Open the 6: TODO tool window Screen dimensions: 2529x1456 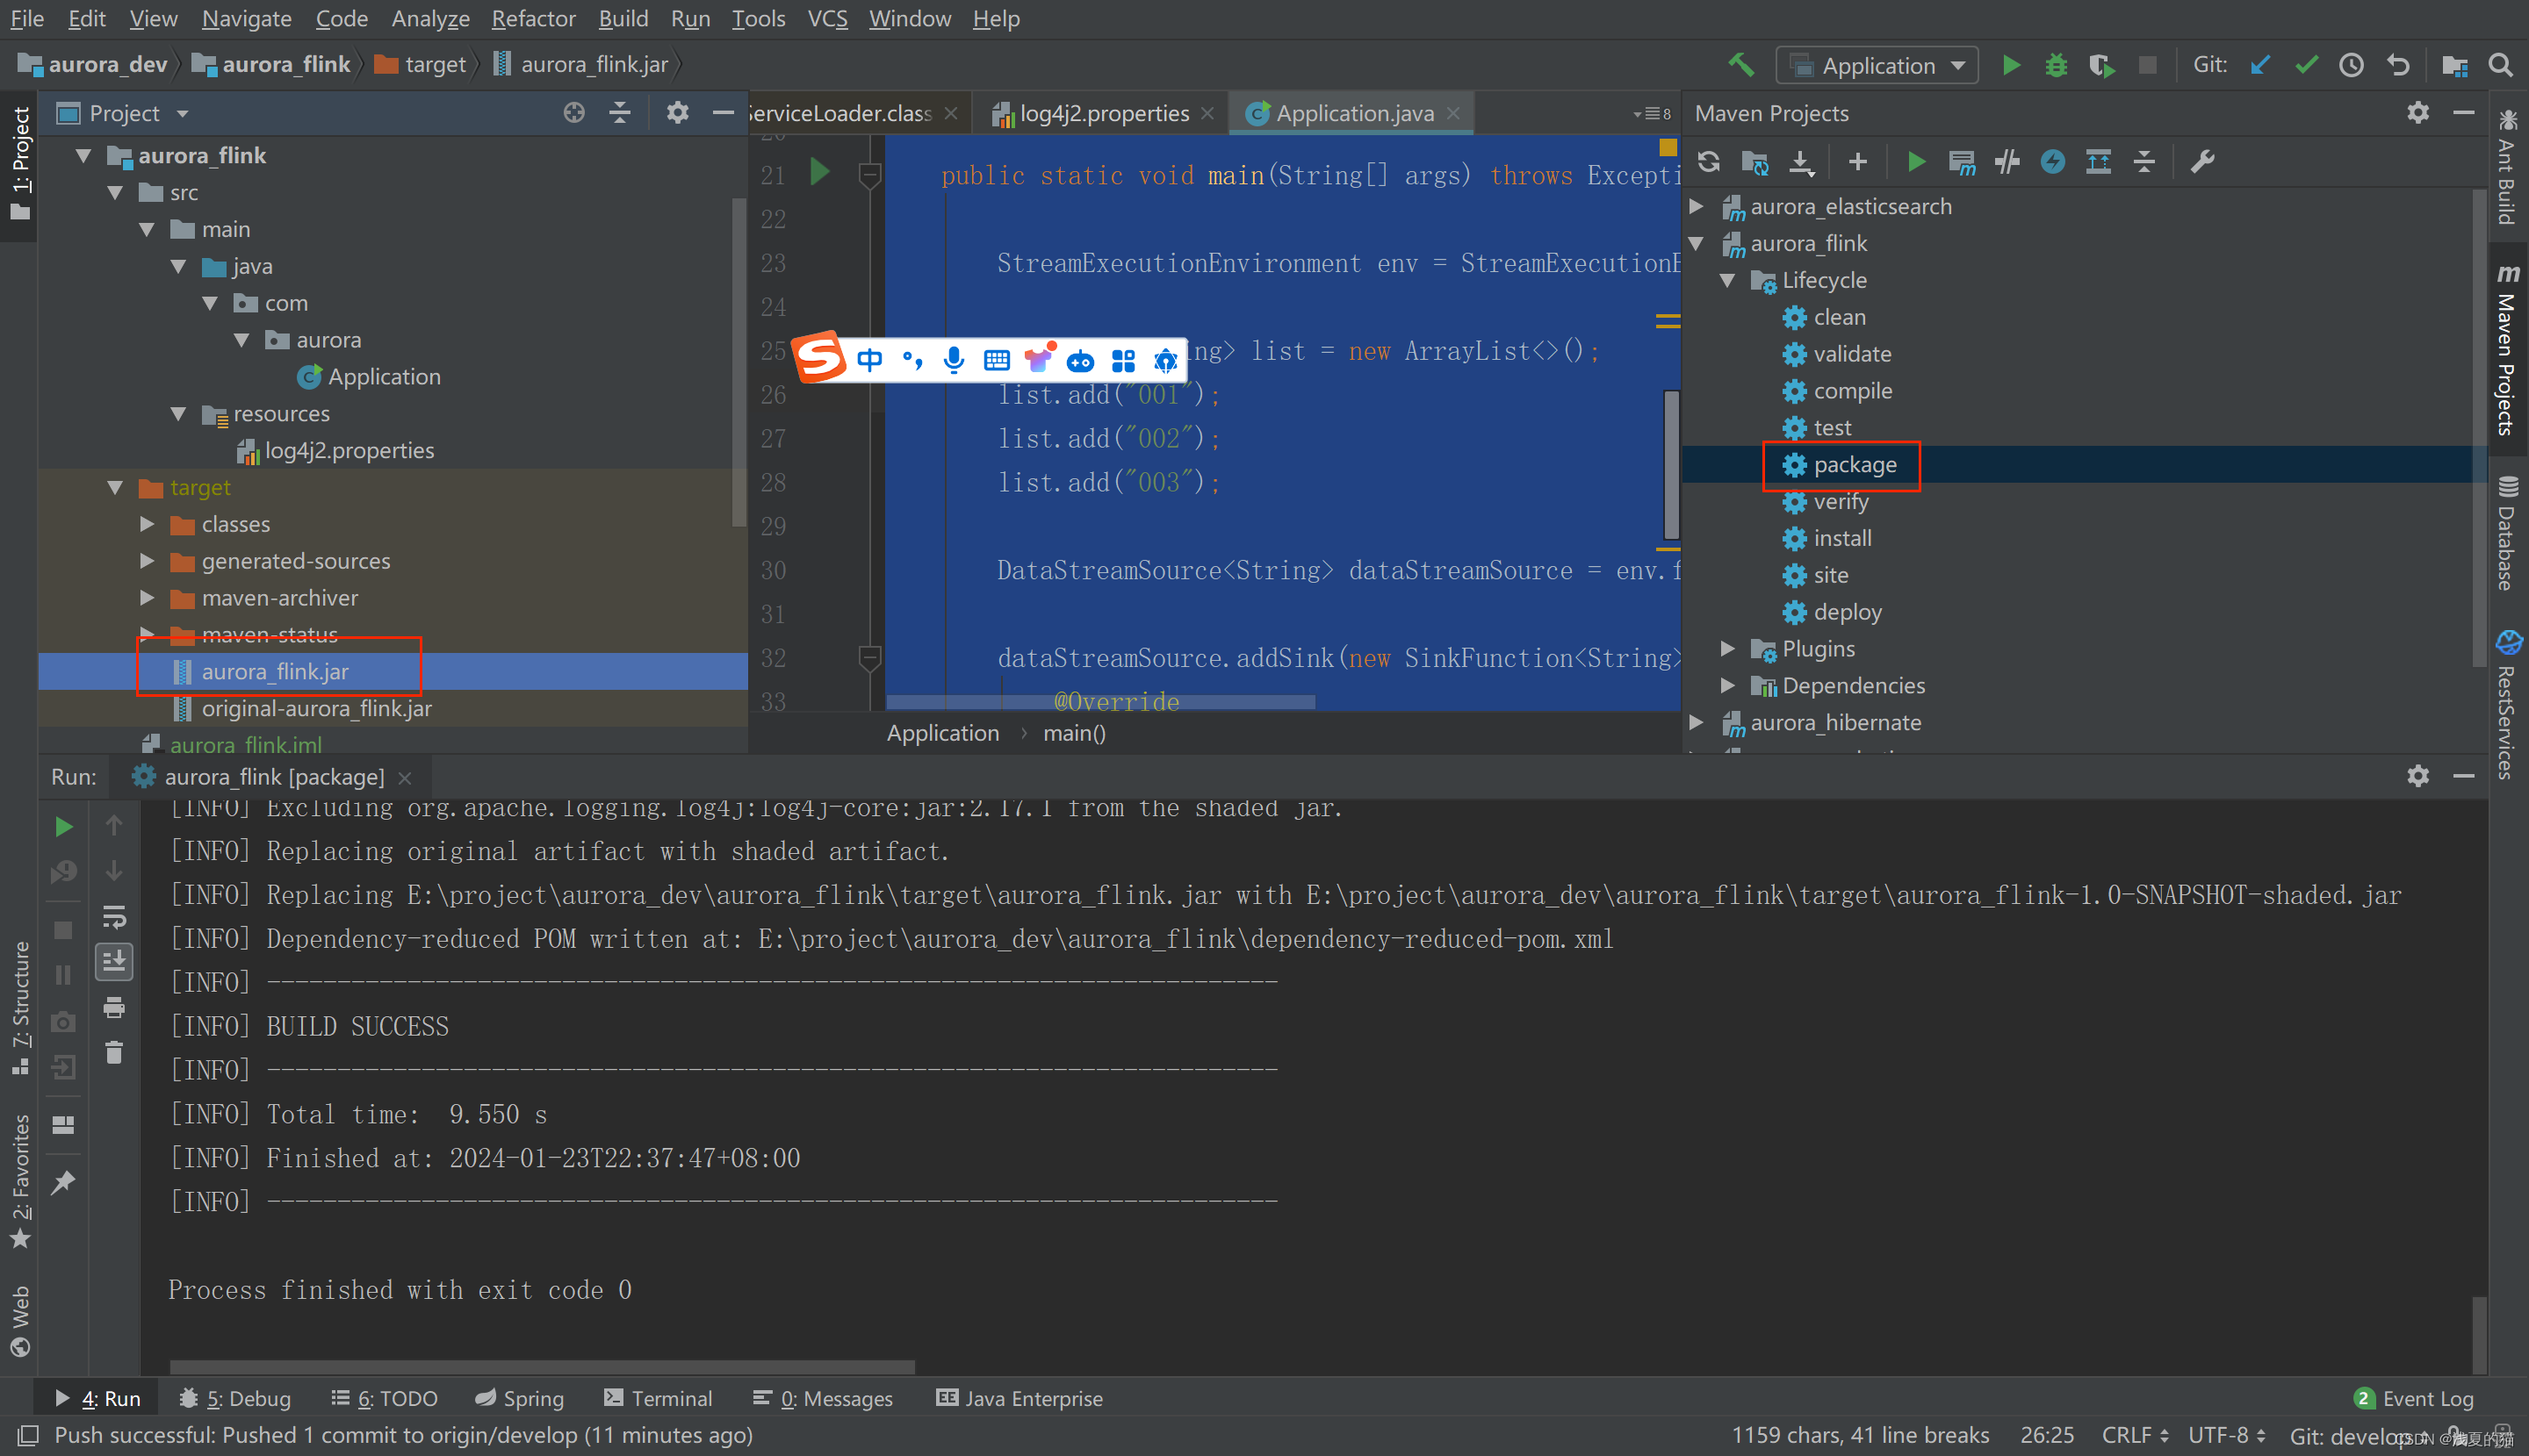[384, 1398]
